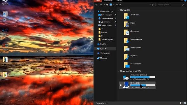
Task: Go back using the Explorer back arrow
Action: pos(96,5)
